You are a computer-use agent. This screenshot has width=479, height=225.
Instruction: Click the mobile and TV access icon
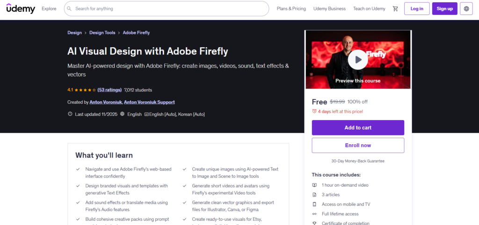coord(314,204)
